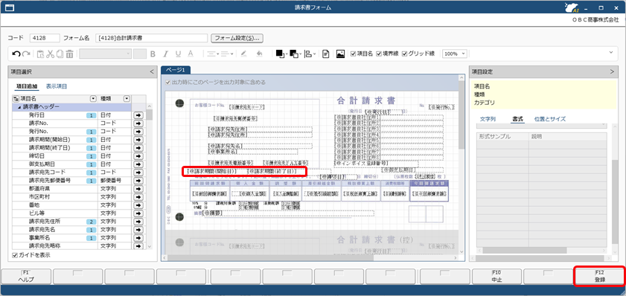Add 締切日 item with its arrow button

click(138, 156)
